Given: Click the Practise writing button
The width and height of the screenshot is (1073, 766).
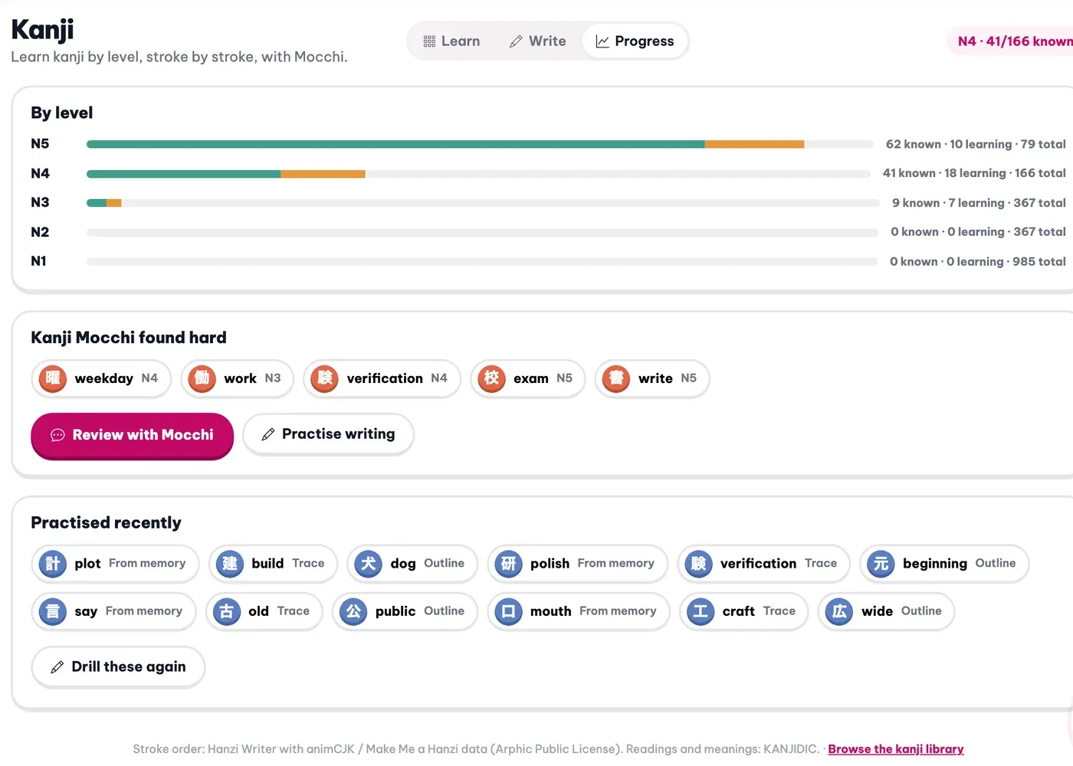Looking at the screenshot, I should click(x=328, y=434).
